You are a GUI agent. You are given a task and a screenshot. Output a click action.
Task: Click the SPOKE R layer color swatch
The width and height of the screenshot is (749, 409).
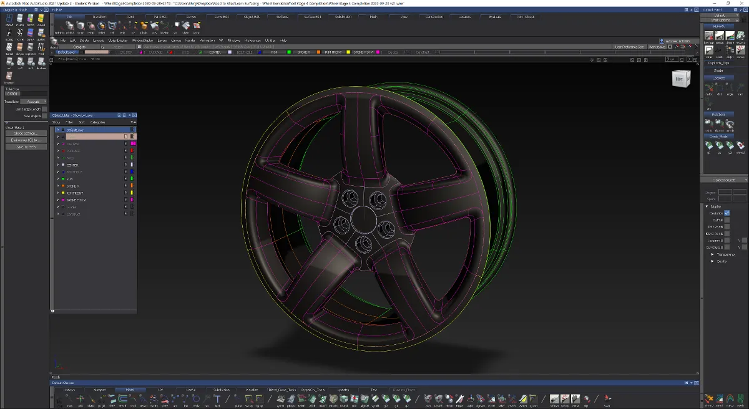132,186
